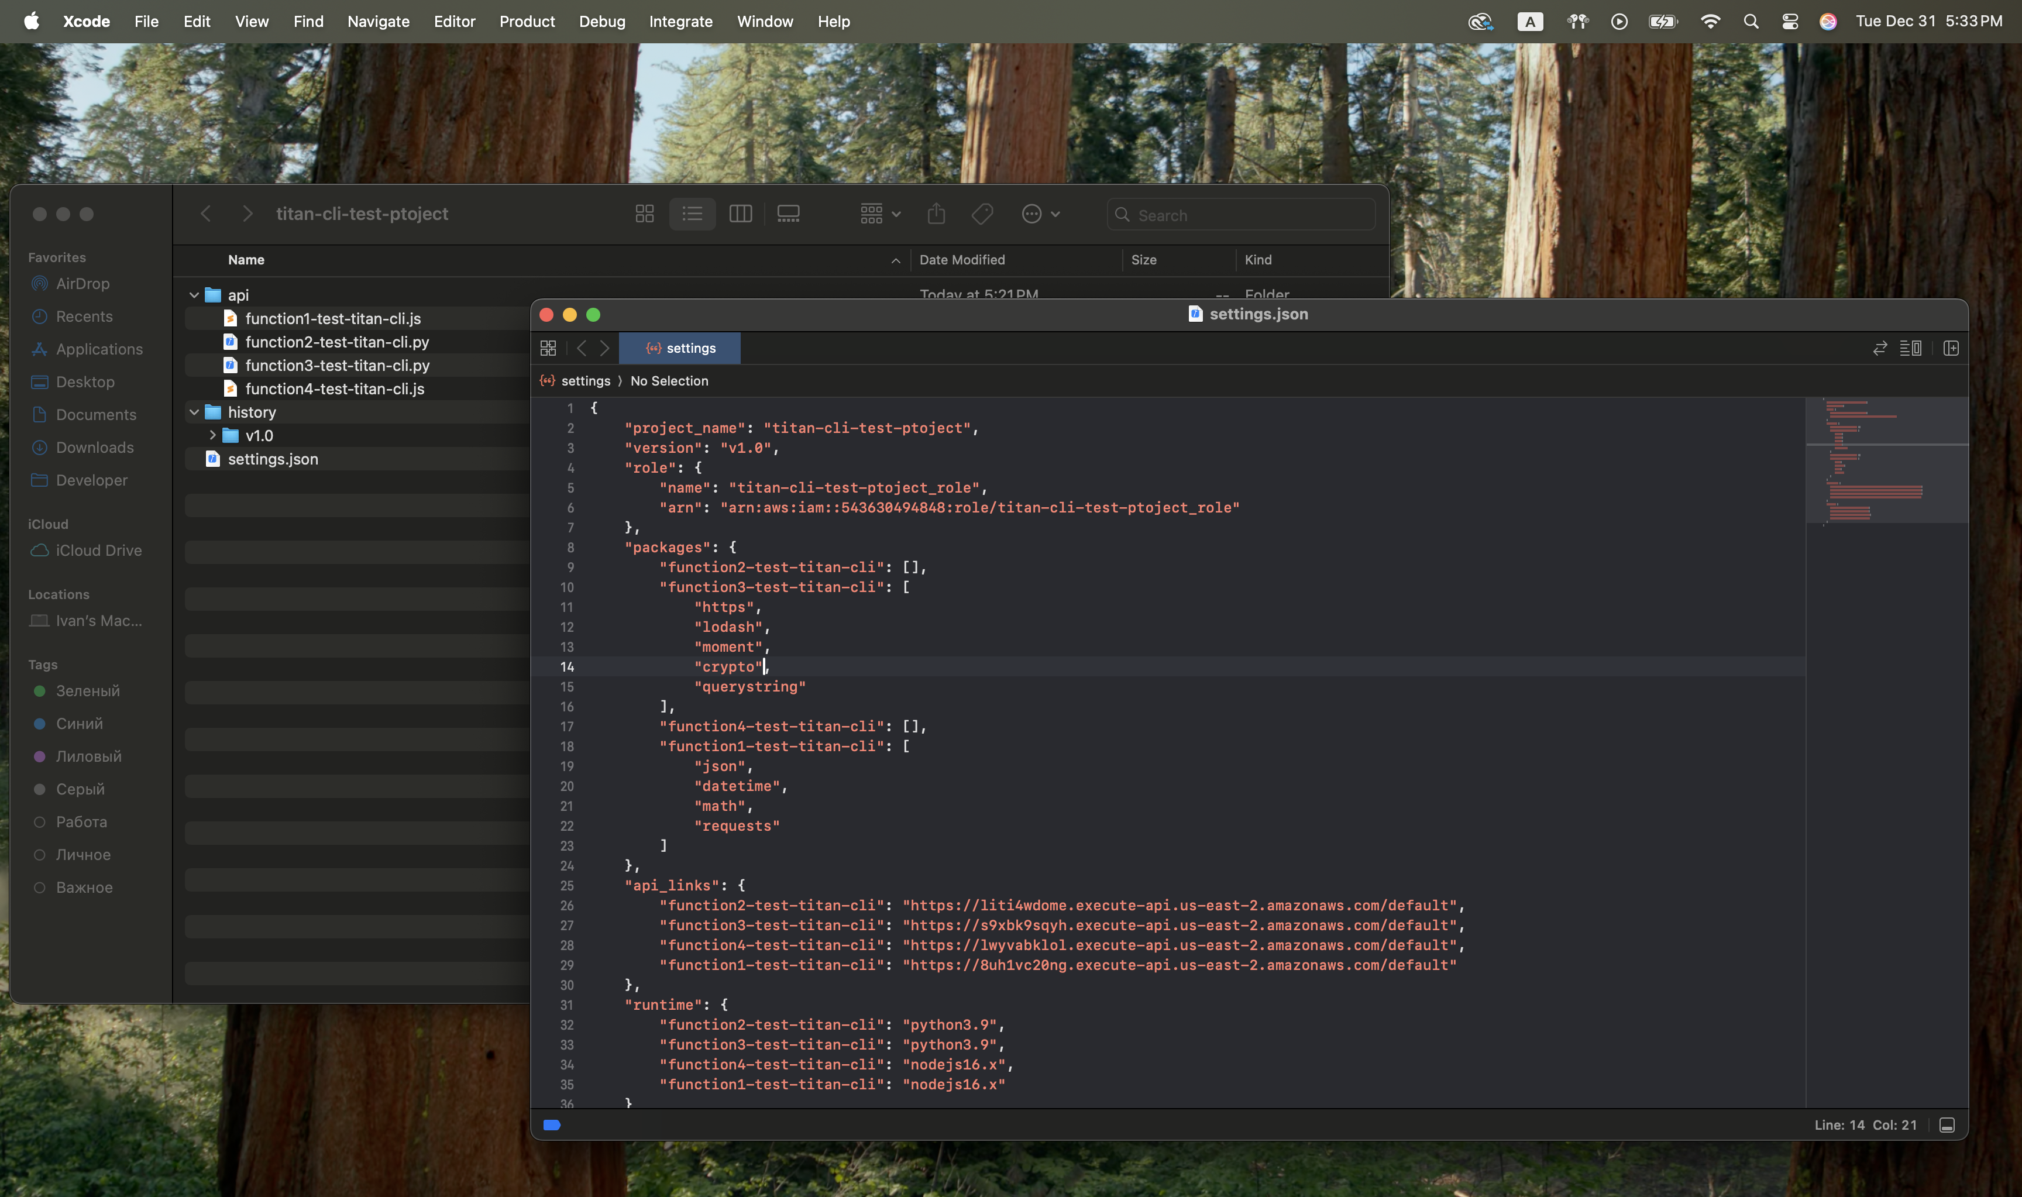
Task: Collapse the history folder
Action: [194, 412]
